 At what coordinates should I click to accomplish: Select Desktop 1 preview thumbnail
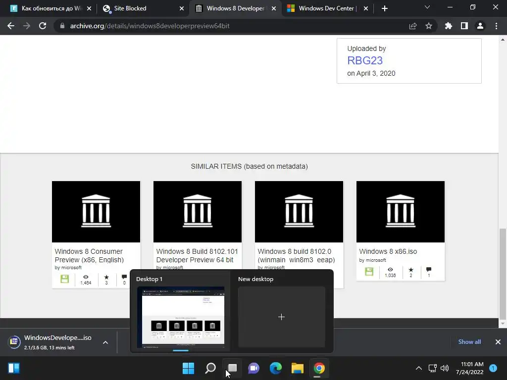point(181,317)
